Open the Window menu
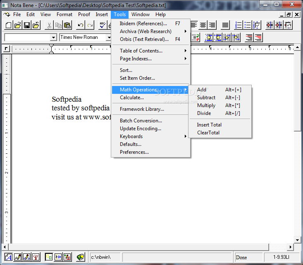This screenshot has height=265, width=303. 141,14
